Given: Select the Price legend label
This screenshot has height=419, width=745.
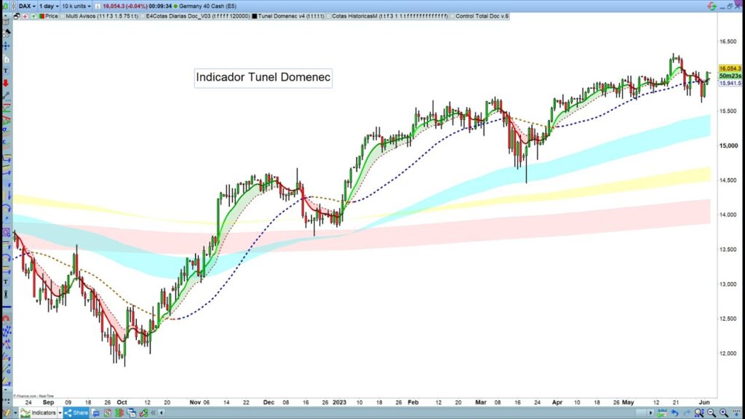Looking at the screenshot, I should (51, 15).
